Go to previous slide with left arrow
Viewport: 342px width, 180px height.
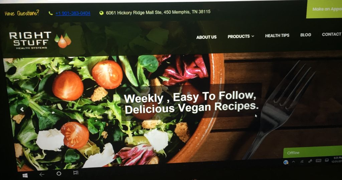(x=22, y=109)
